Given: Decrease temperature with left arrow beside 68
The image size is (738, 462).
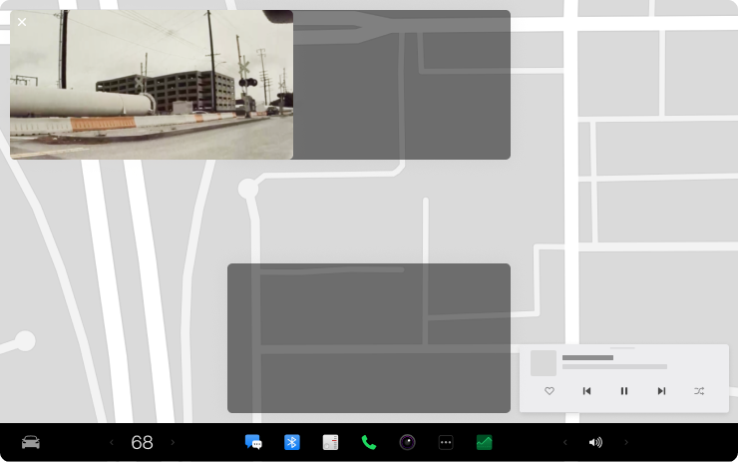Looking at the screenshot, I should tap(112, 442).
